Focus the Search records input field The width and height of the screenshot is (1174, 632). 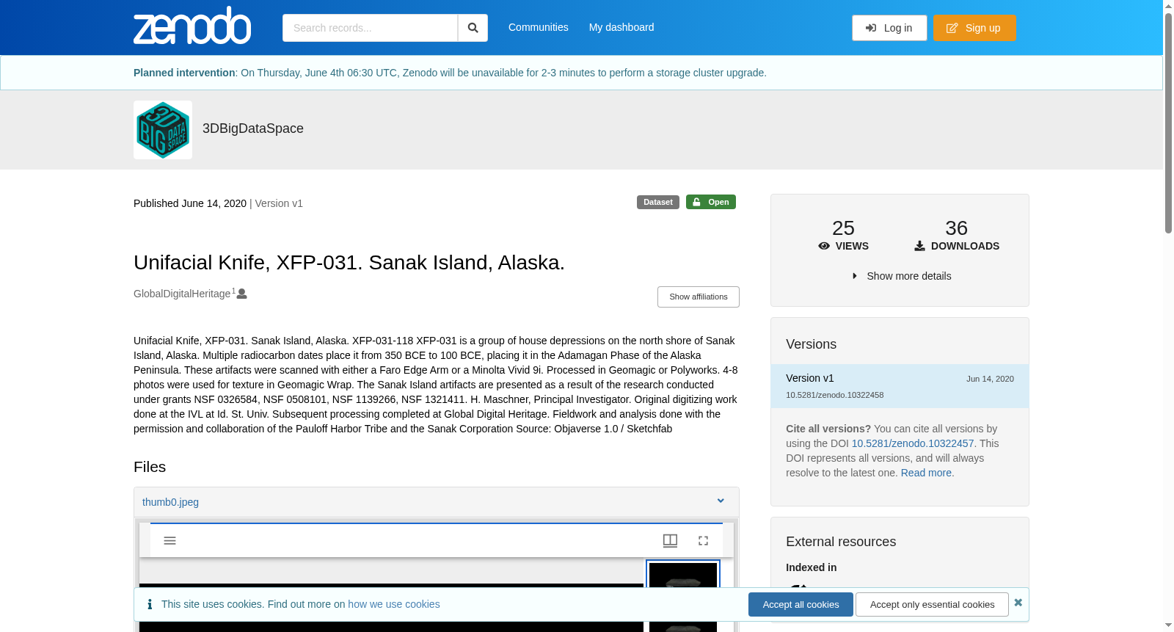point(370,28)
